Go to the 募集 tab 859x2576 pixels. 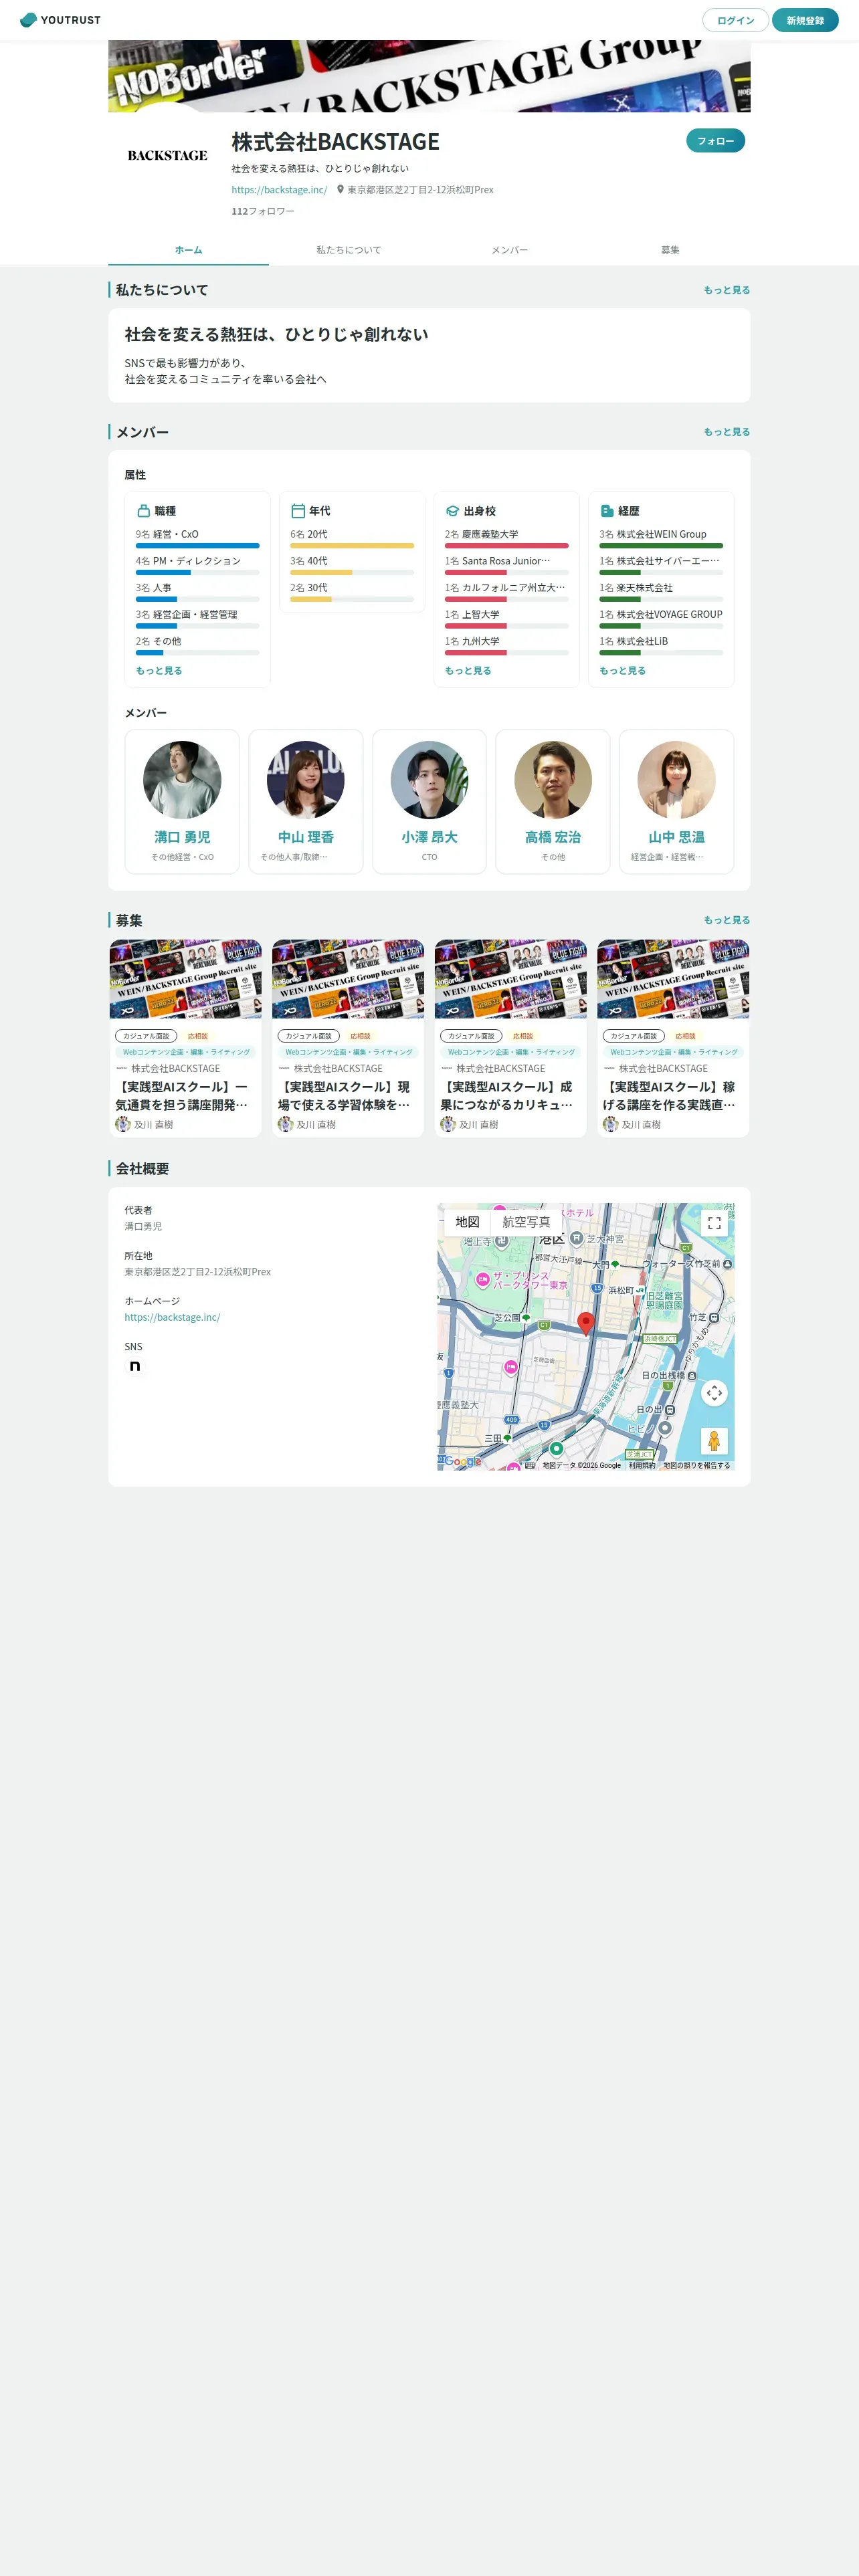click(670, 250)
